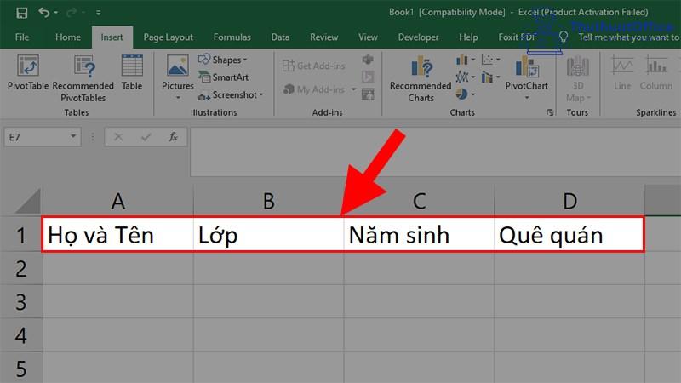Click the Insert Function fx icon
The width and height of the screenshot is (681, 383).
(173, 137)
